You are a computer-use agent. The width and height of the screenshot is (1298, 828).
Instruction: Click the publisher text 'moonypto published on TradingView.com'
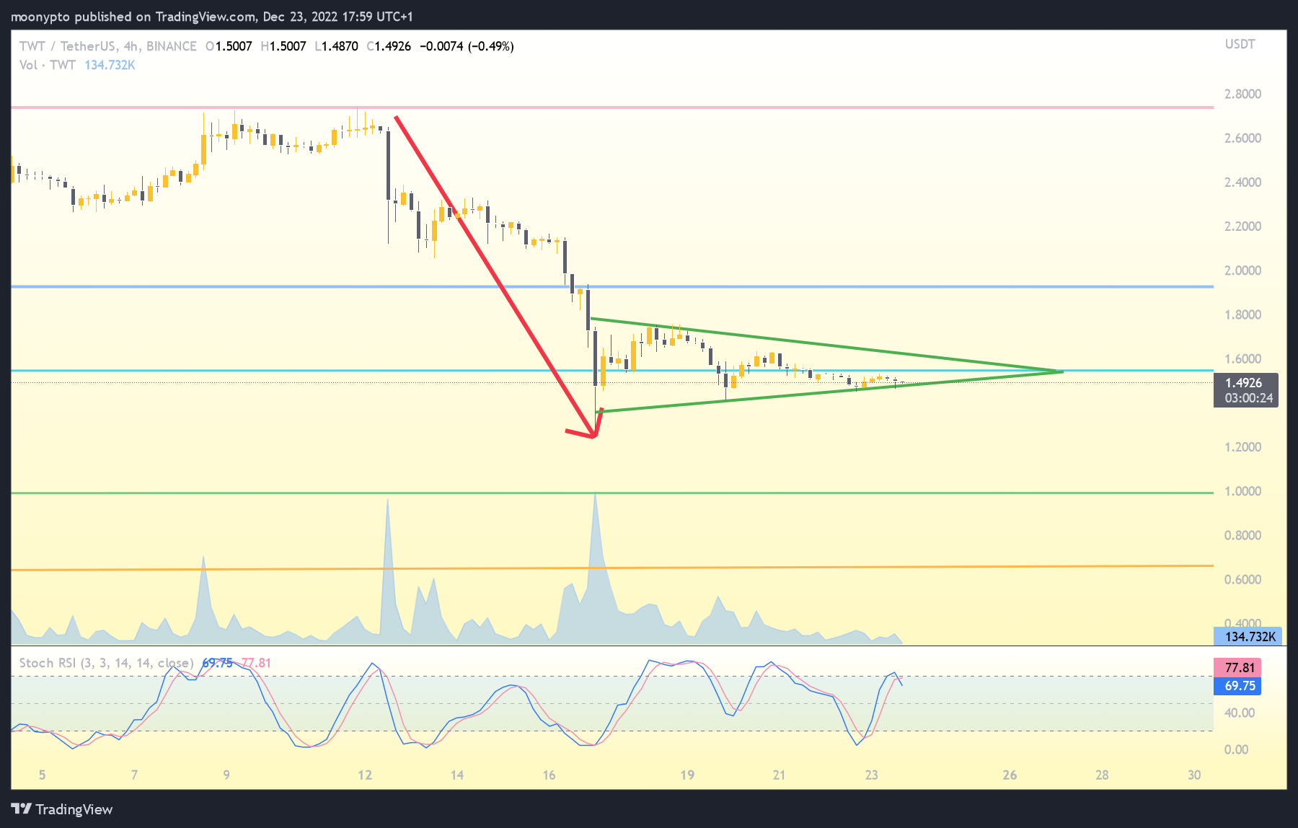[x=133, y=17]
